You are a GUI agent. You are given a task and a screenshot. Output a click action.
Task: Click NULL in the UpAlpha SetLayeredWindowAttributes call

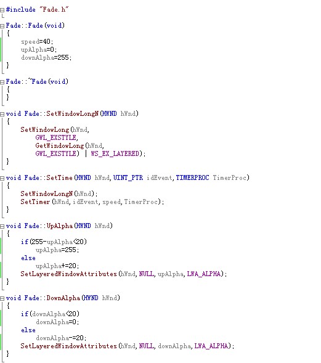pyautogui.click(x=146, y=274)
